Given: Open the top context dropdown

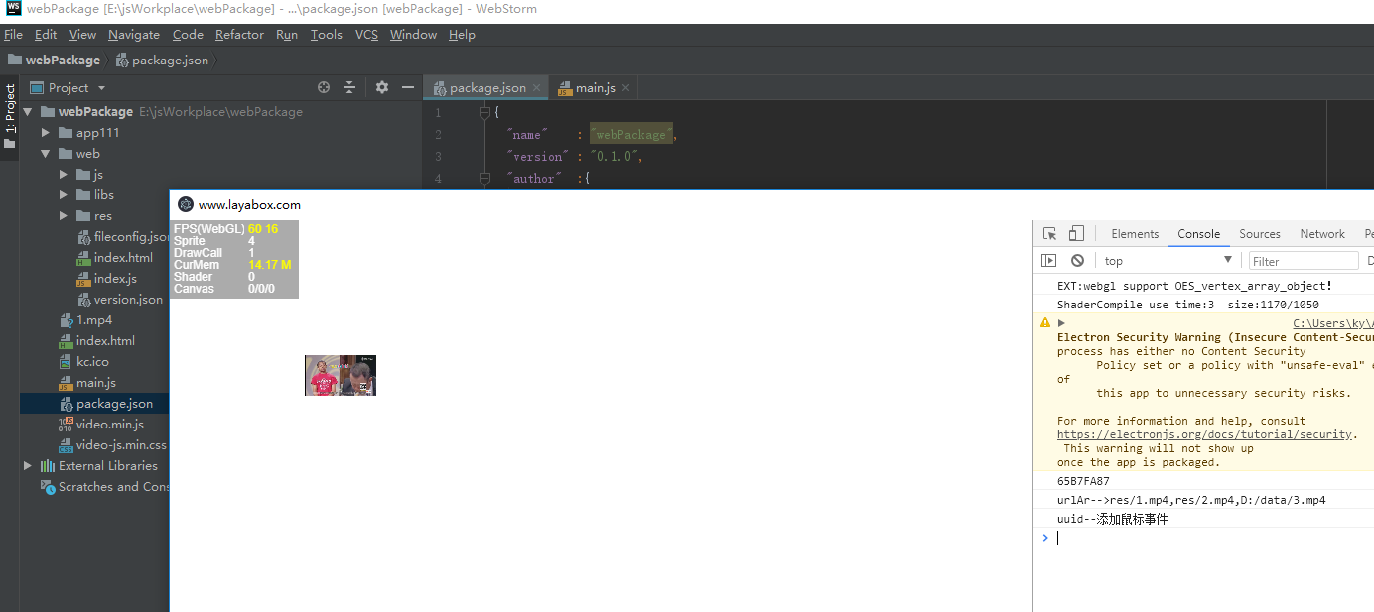Looking at the screenshot, I should coord(1168,261).
